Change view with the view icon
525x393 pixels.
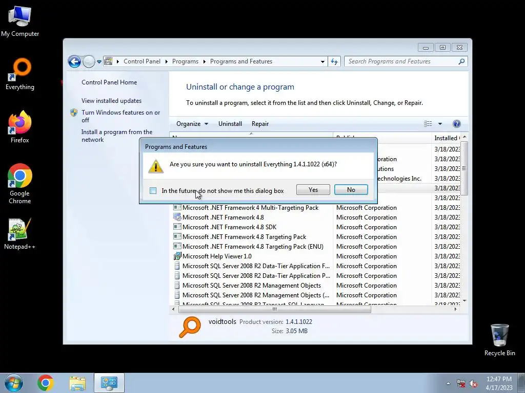tap(428, 124)
